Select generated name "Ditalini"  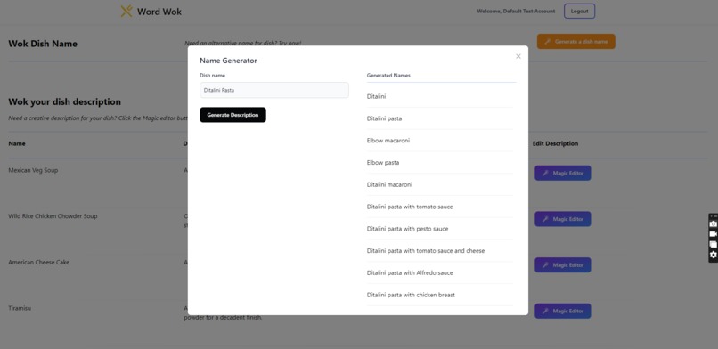tap(377, 96)
